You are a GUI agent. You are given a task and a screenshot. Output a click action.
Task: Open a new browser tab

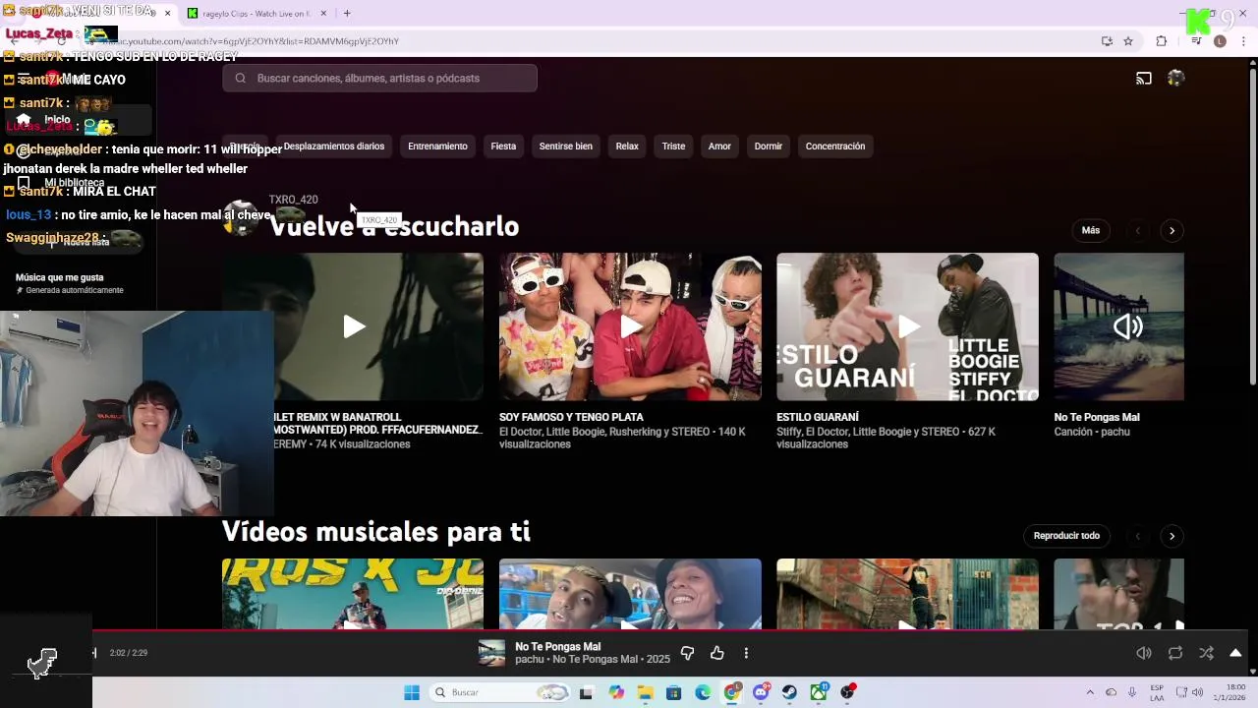point(347,14)
